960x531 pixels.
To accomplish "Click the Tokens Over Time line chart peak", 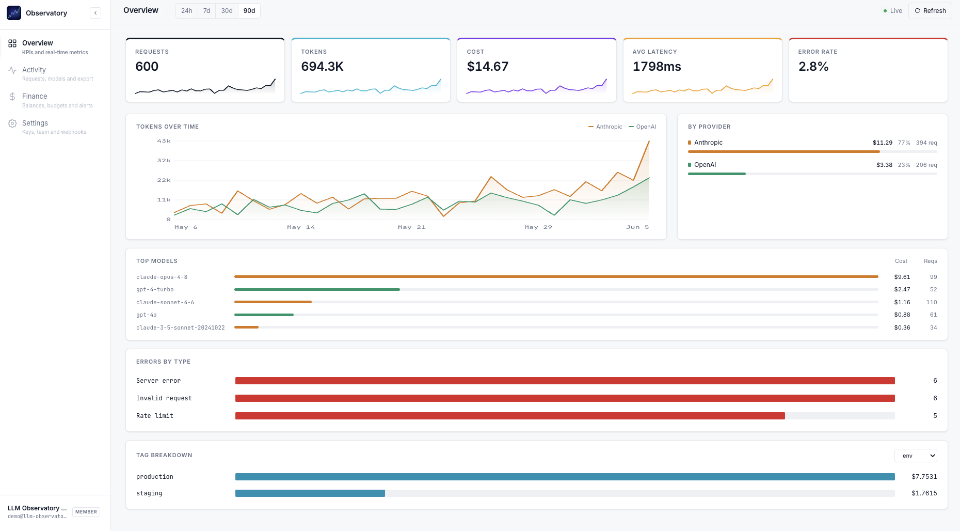I will pyautogui.click(x=649, y=141).
